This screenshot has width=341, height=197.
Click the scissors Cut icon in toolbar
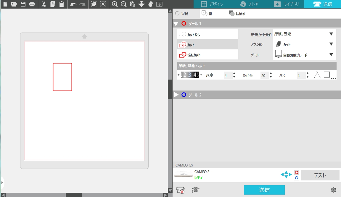(44, 4)
